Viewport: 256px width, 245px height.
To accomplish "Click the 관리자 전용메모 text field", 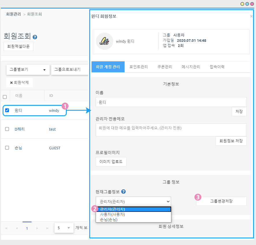I will coord(171,130).
